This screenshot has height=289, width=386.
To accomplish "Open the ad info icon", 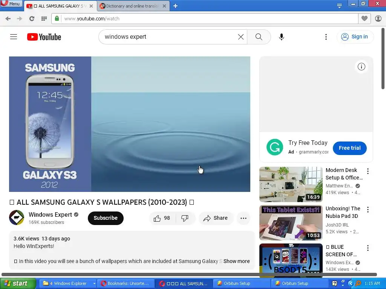I will pos(361,67).
